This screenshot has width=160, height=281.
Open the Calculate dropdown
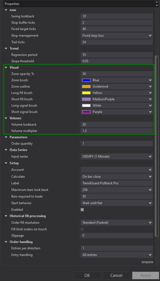(150, 176)
